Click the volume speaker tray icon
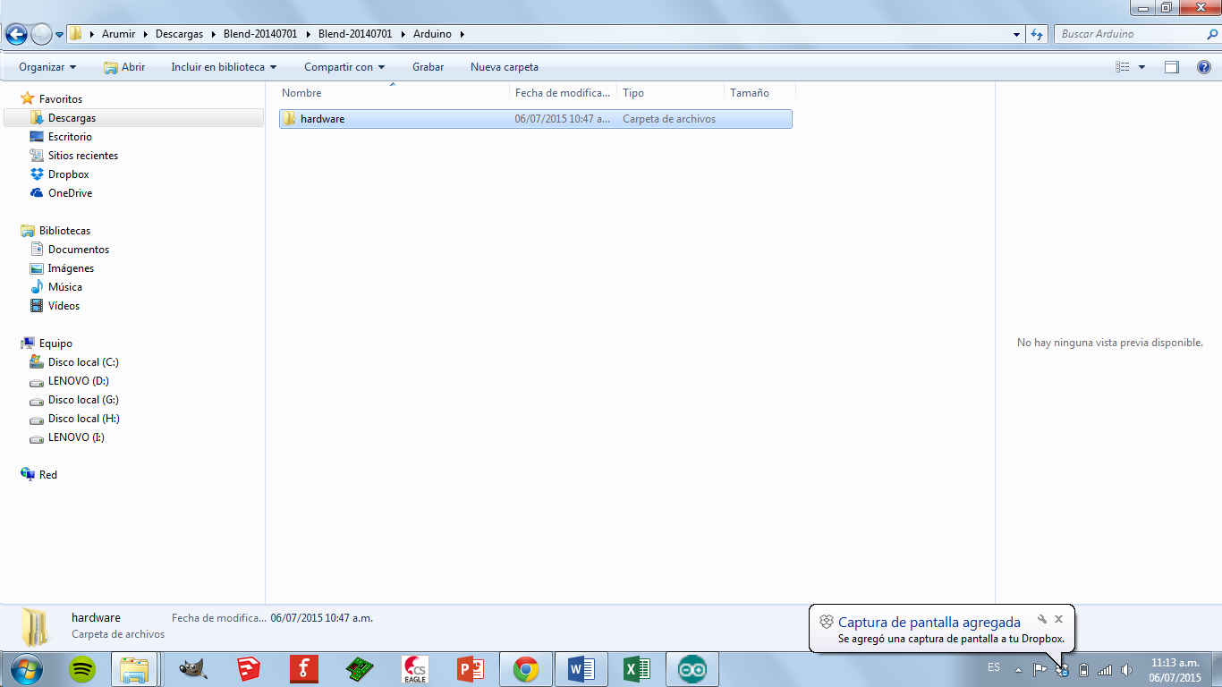This screenshot has width=1222, height=687. [x=1126, y=669]
